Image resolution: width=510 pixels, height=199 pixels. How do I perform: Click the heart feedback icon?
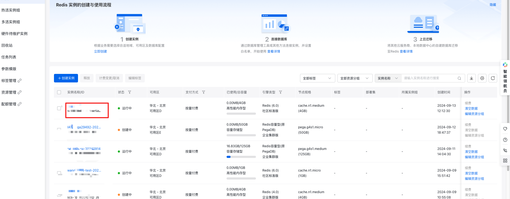click(505, 129)
